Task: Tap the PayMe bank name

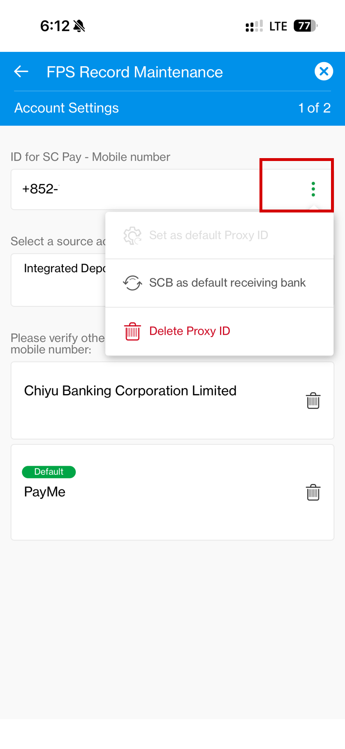Action: coord(45,492)
